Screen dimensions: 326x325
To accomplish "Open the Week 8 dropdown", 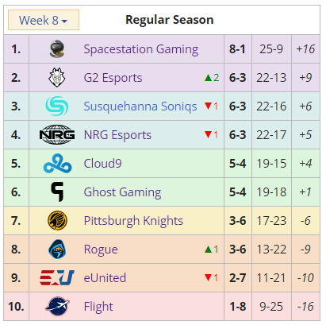I will point(44,20).
